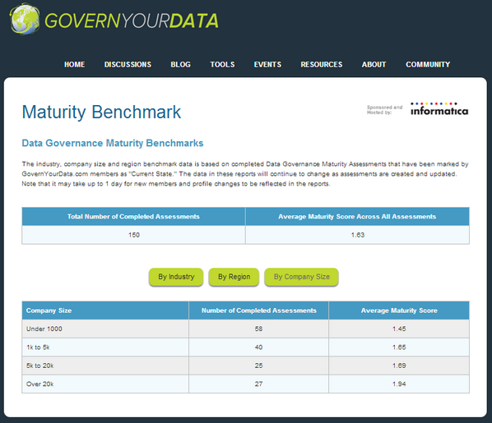Image resolution: width=492 pixels, height=423 pixels.
Task: Select the TOOLS menu item
Action: coord(222,65)
